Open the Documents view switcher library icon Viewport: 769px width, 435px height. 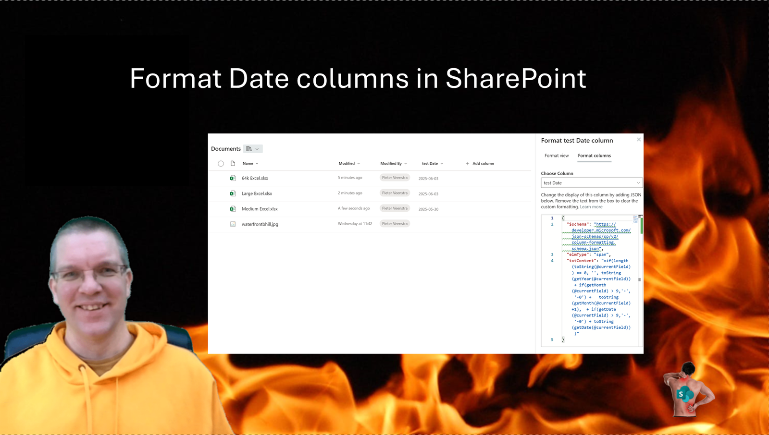pos(253,149)
